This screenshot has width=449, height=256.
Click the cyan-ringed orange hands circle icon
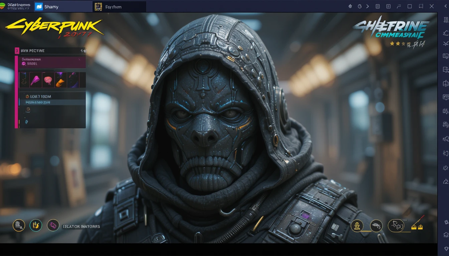[x=36, y=225]
